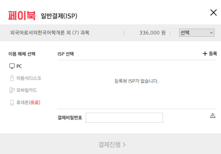This screenshot has height=154, width=221.
Task: Select PC as the usage medium
Action: point(16,66)
